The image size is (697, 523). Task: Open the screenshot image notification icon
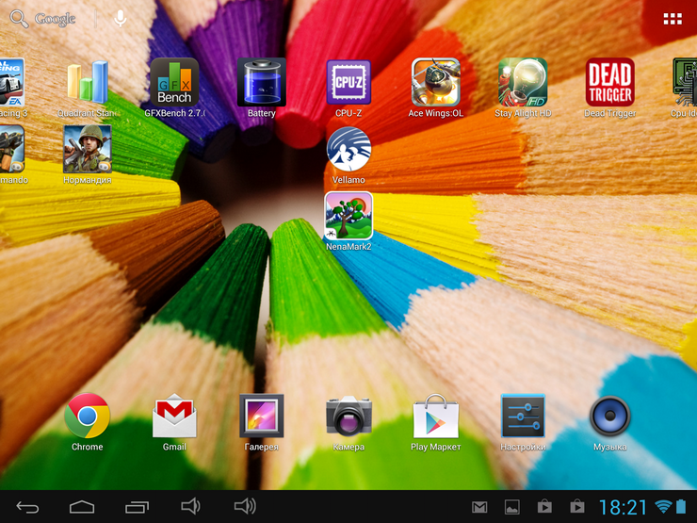tap(511, 507)
